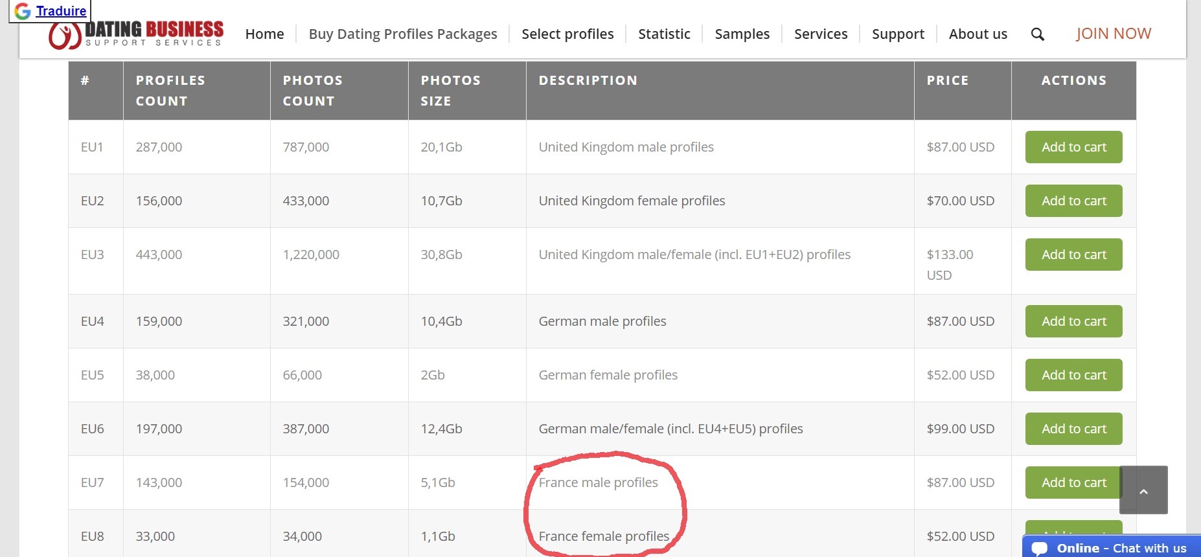Click the Dating Business logo

click(x=137, y=35)
